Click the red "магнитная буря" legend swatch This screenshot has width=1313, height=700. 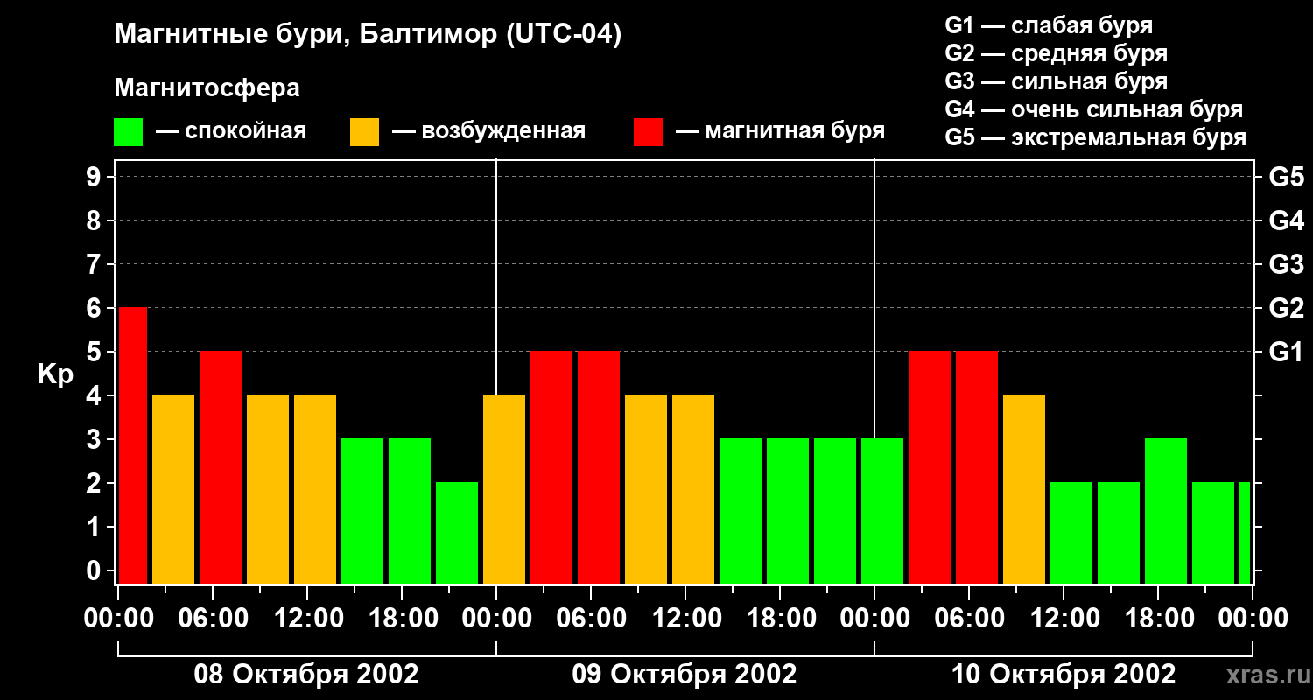(x=648, y=132)
